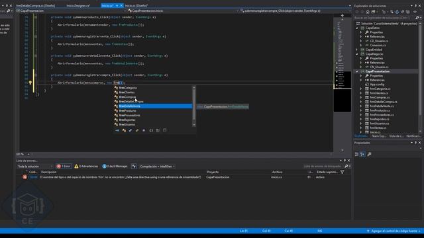Click the last square filter icon in IntelliSense bar
Viewport: 424px width, 238px height.
[x=165, y=130]
